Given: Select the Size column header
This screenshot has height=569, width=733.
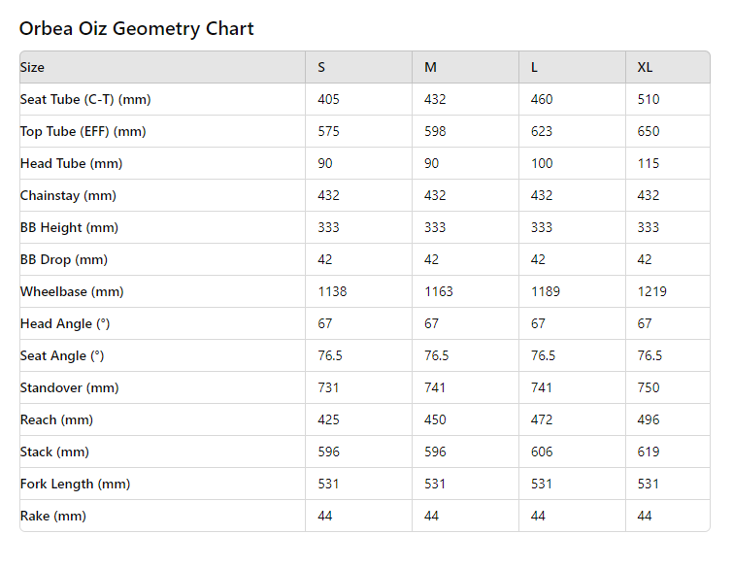Looking at the screenshot, I should click(x=32, y=67).
